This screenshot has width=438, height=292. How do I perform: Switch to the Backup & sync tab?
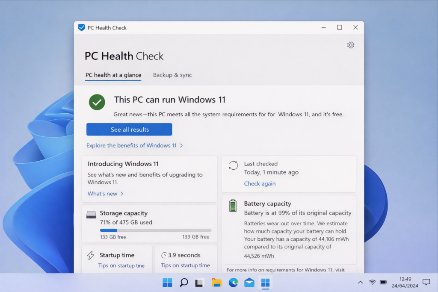(172, 75)
